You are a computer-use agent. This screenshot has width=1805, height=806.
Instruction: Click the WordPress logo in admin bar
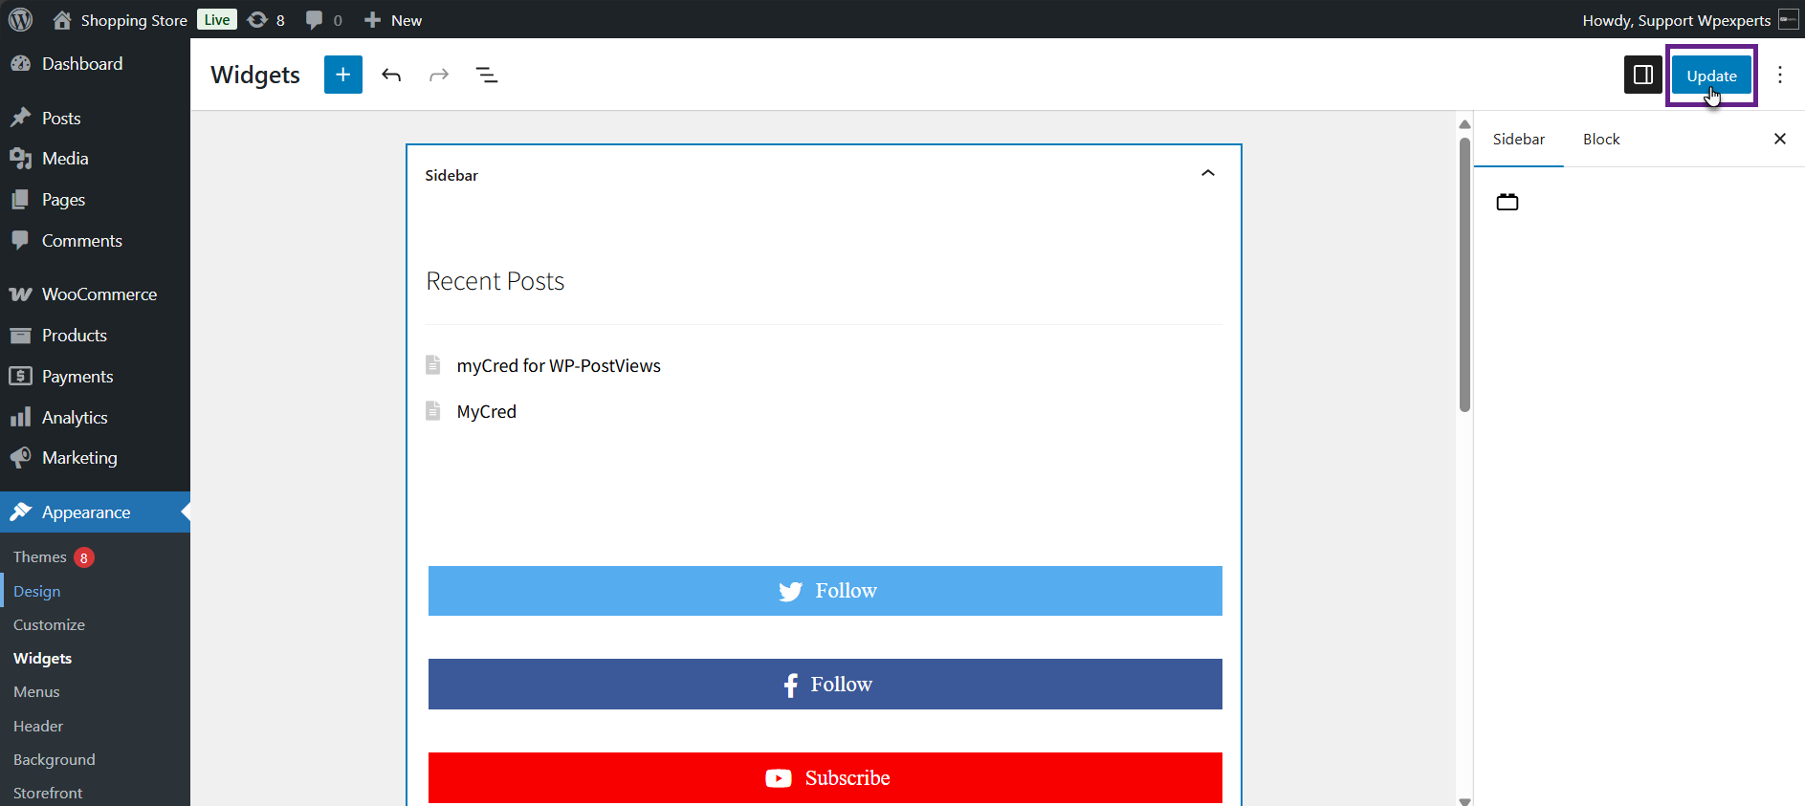pos(20,20)
